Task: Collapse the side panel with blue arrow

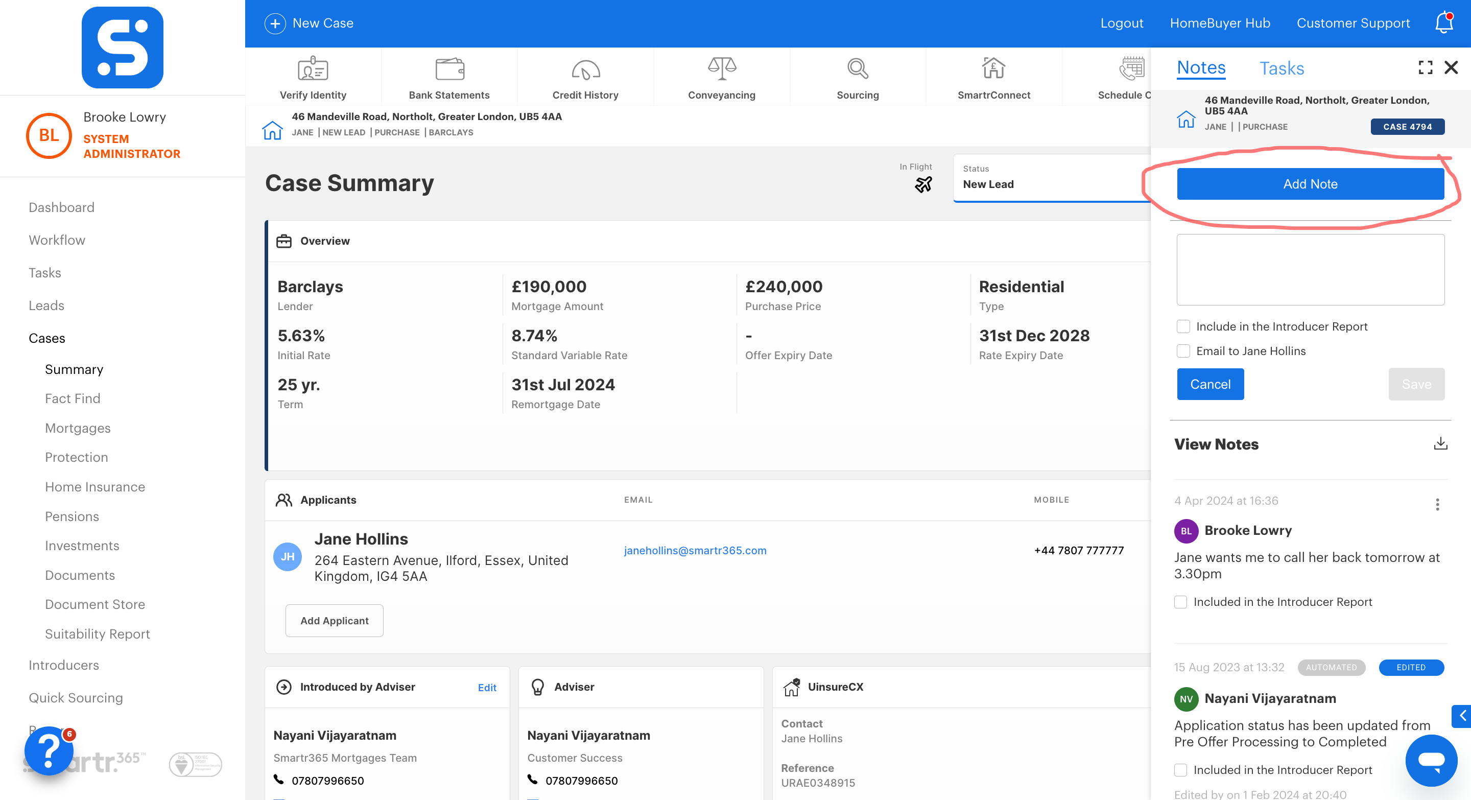Action: click(x=1462, y=716)
